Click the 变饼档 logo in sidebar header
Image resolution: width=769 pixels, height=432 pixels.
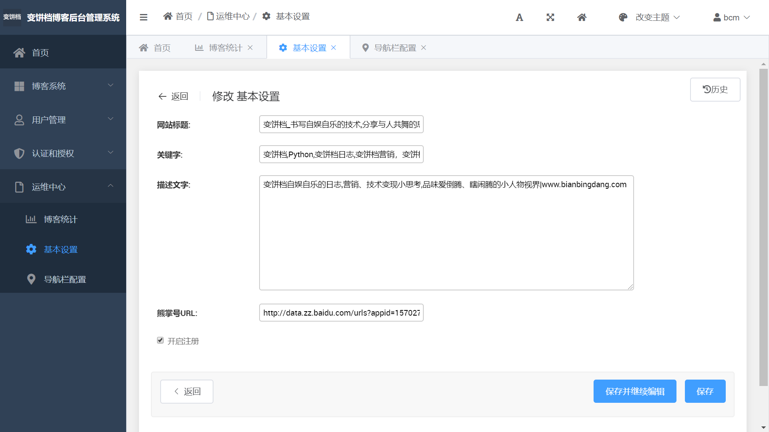[x=12, y=17]
